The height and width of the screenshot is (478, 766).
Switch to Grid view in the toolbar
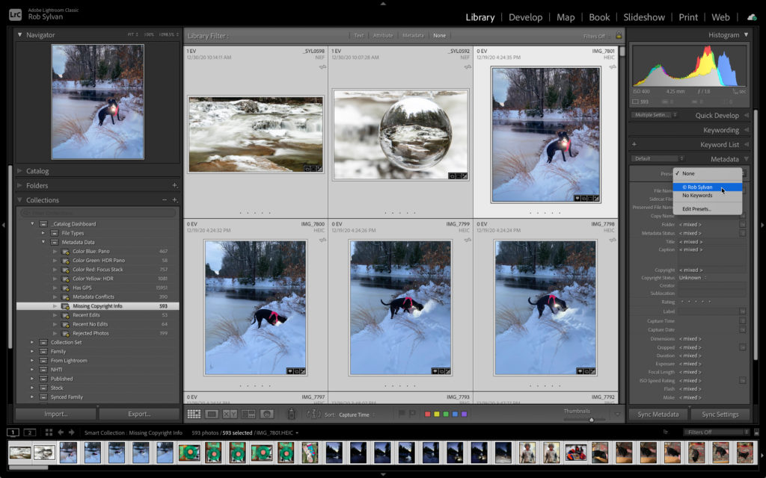click(194, 414)
